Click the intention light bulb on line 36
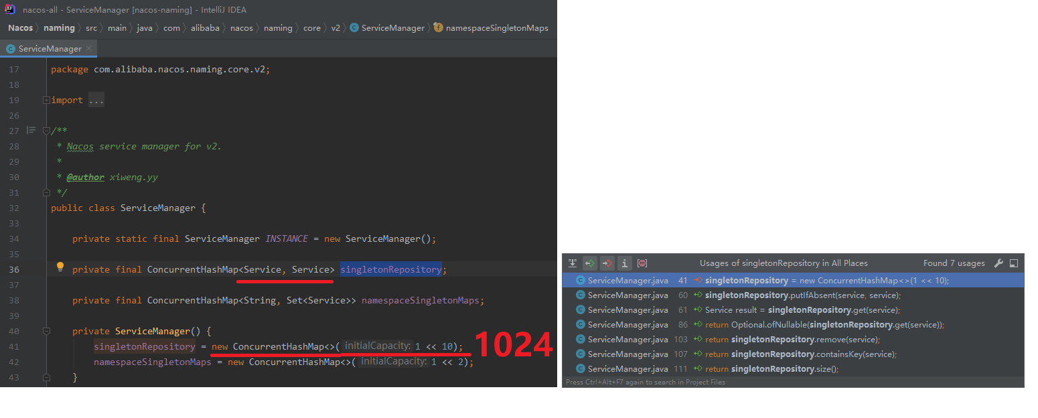 [x=60, y=267]
